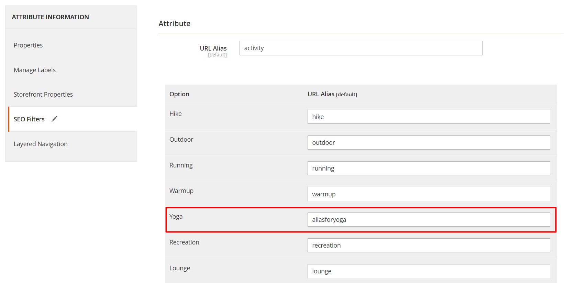Go to the Storefront Properties tab
The height and width of the screenshot is (283, 565).
pos(43,95)
